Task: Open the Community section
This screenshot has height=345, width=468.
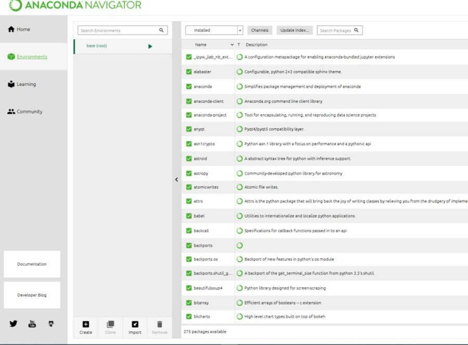Action: (x=25, y=112)
